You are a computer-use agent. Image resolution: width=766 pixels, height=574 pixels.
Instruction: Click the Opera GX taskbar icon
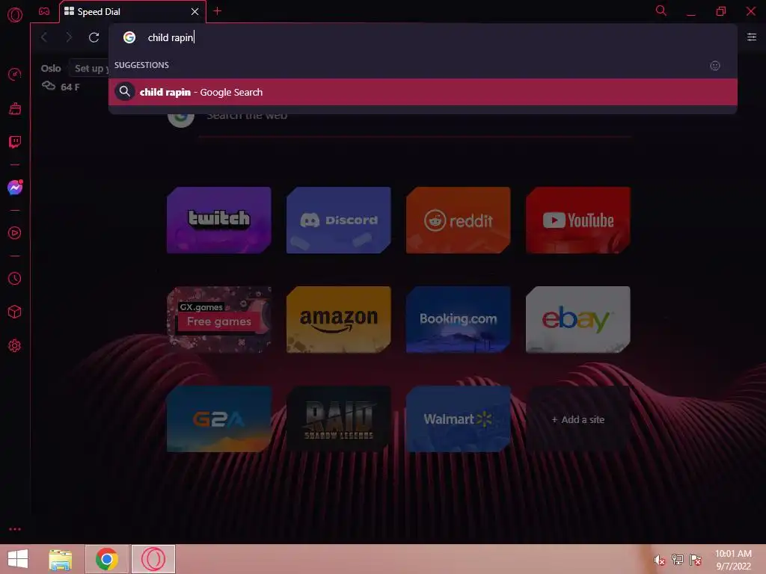point(153,559)
